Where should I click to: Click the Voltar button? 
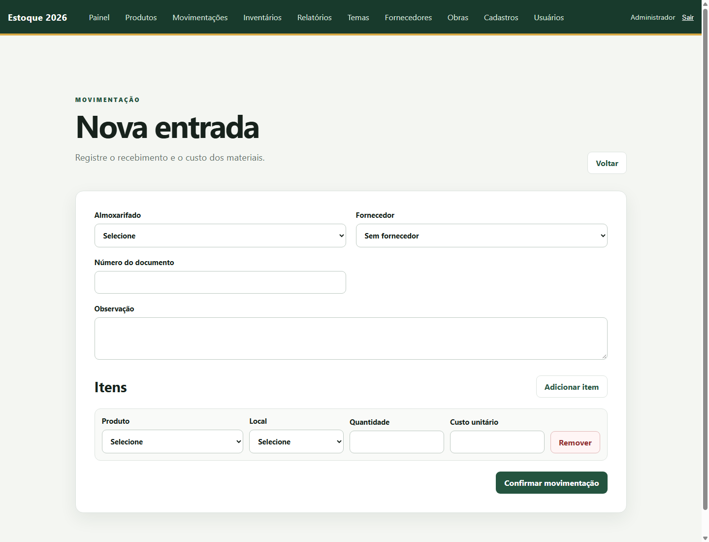pyautogui.click(x=607, y=163)
